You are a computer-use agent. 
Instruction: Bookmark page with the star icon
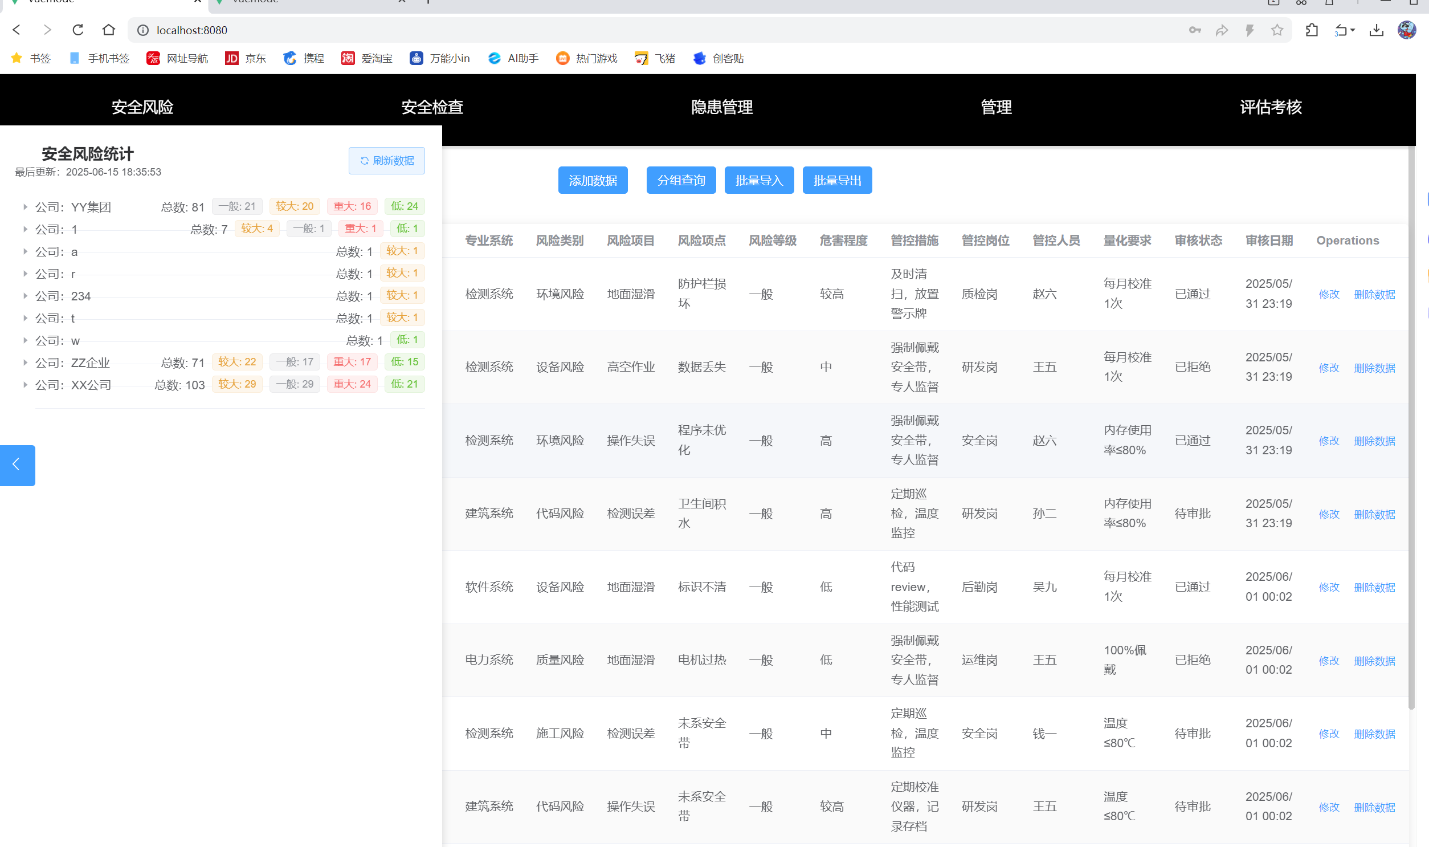click(1277, 30)
